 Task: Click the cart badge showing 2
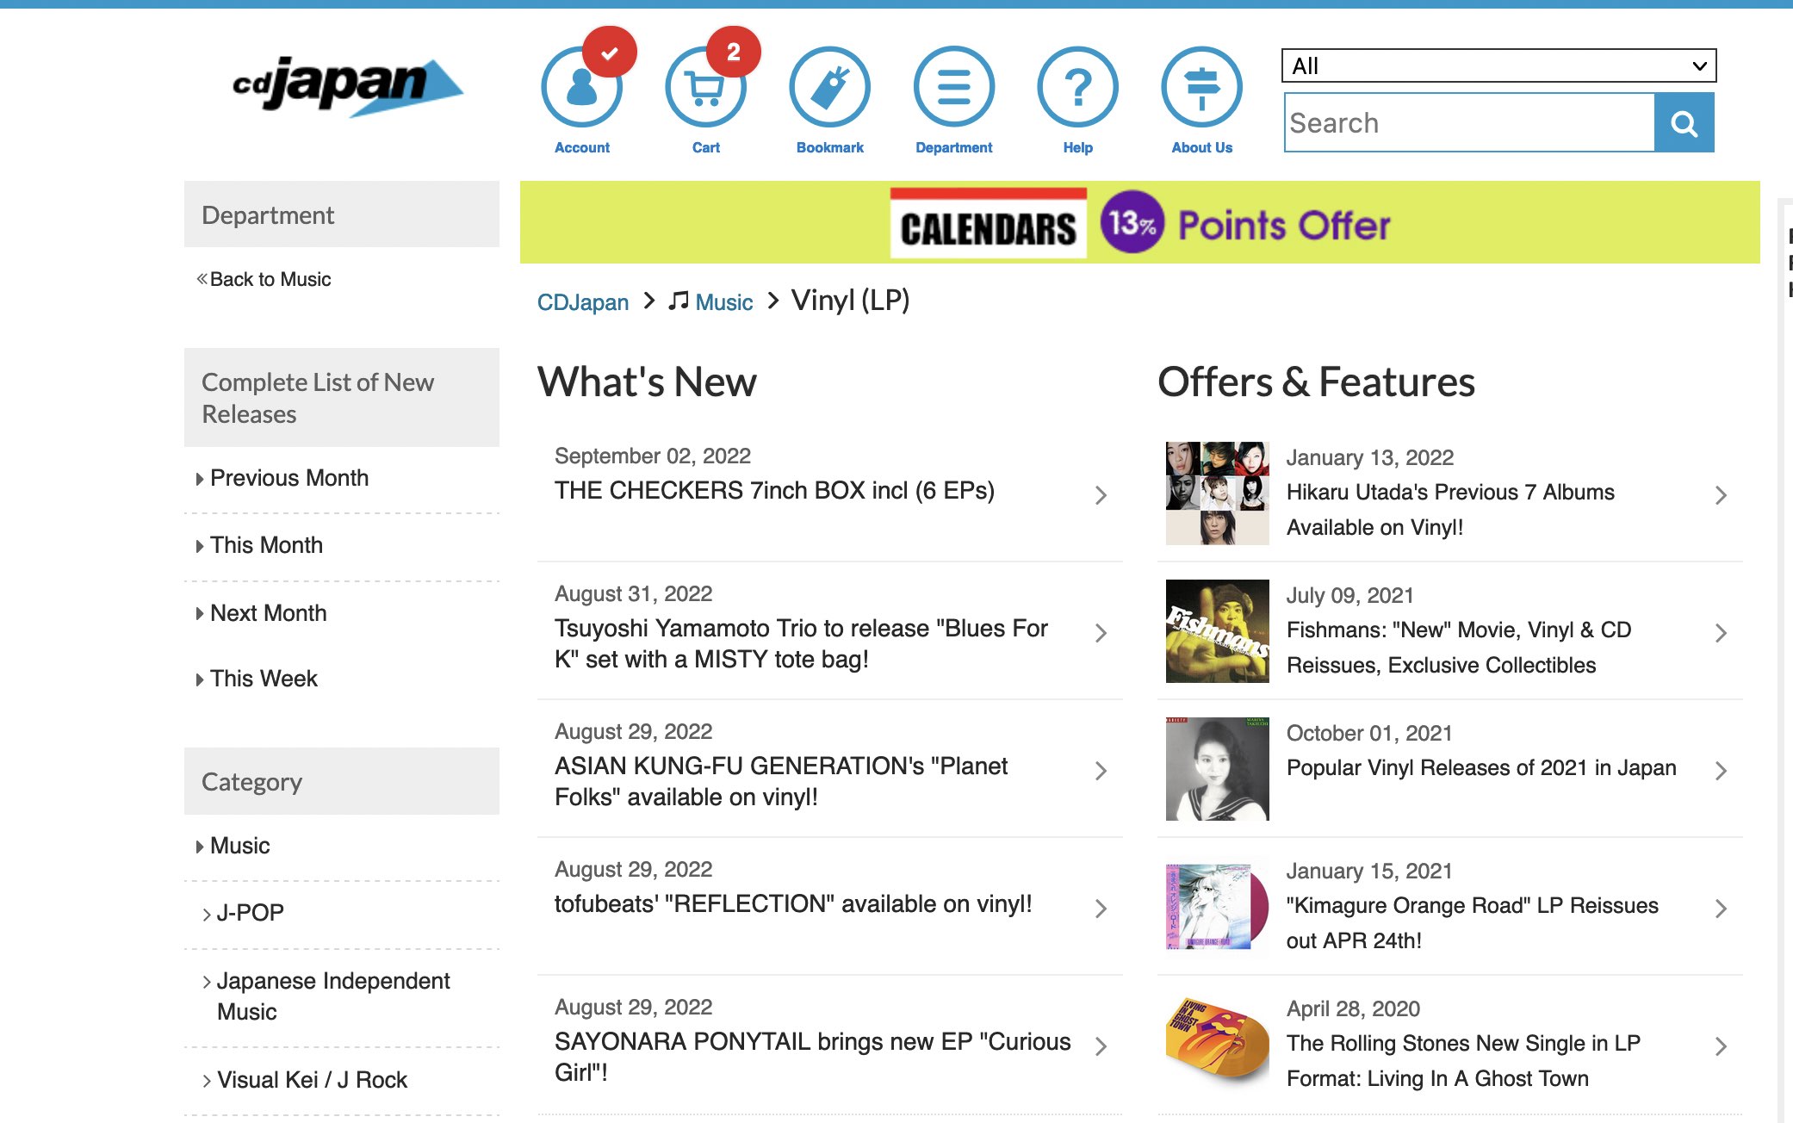click(x=734, y=53)
